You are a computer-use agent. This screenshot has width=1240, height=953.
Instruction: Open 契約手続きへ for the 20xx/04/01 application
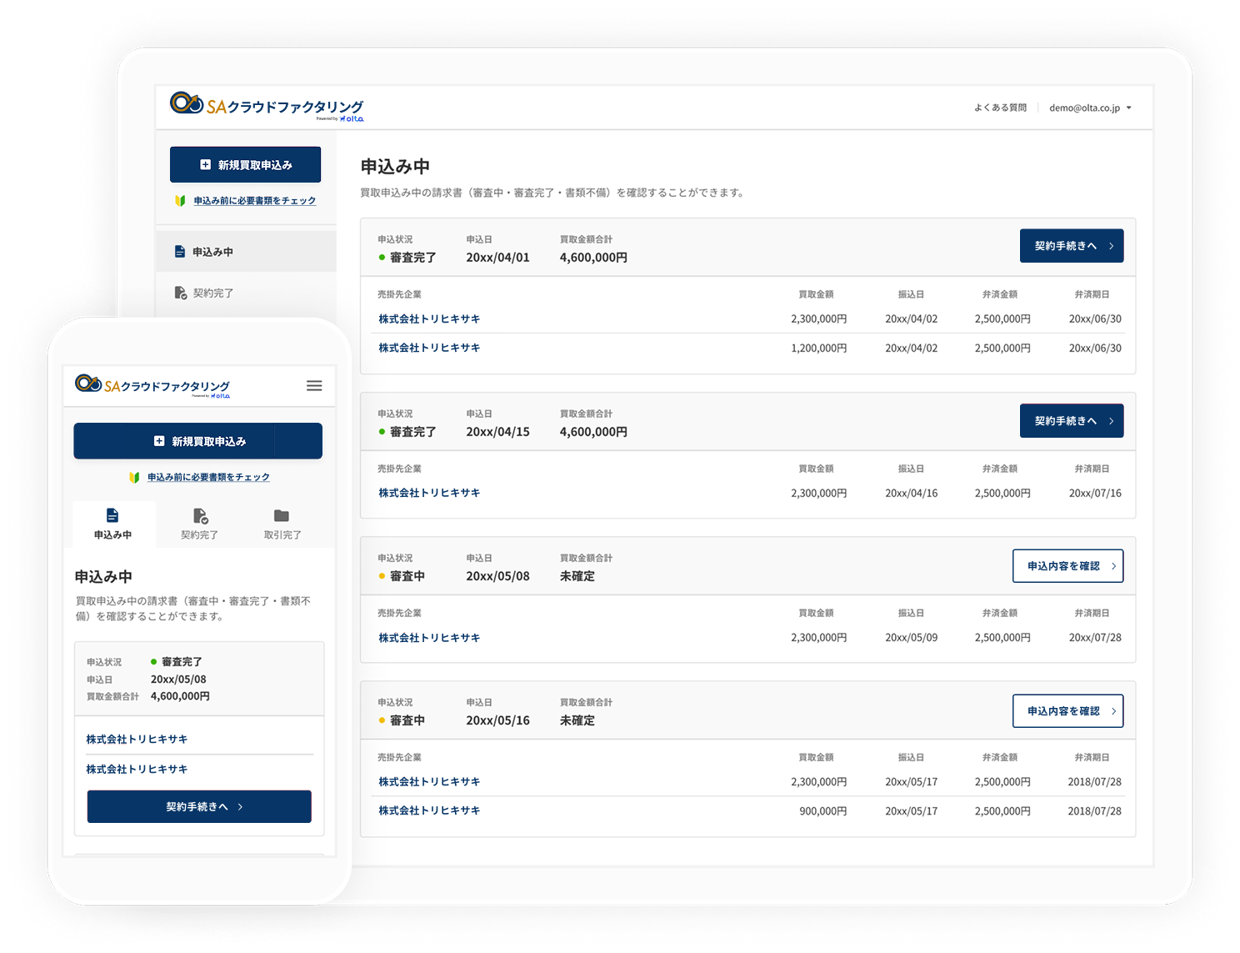[x=1071, y=246]
